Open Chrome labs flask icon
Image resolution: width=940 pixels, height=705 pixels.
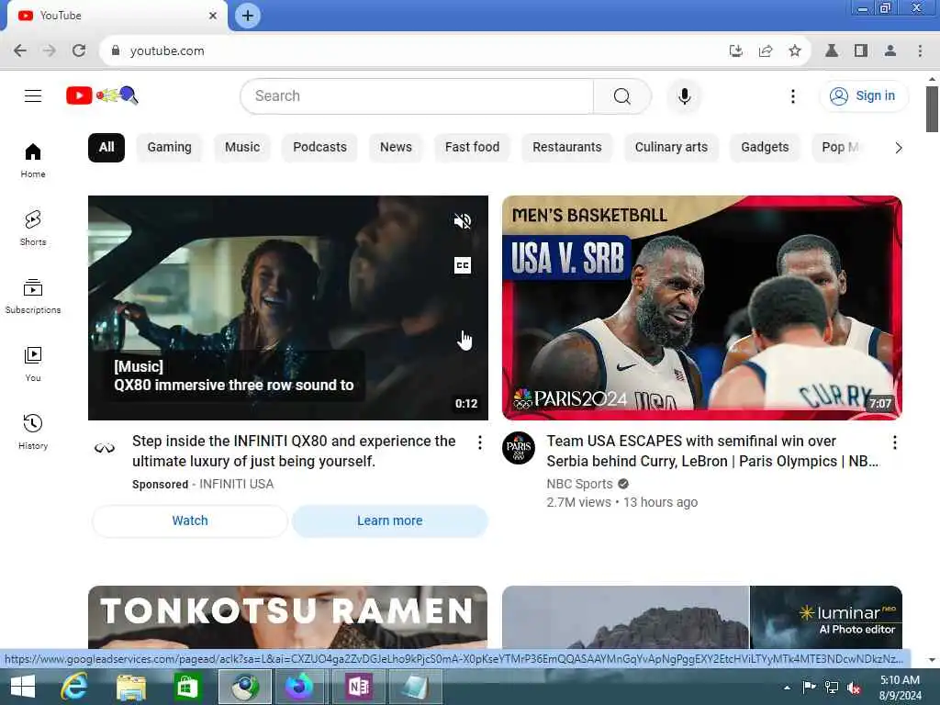point(832,51)
